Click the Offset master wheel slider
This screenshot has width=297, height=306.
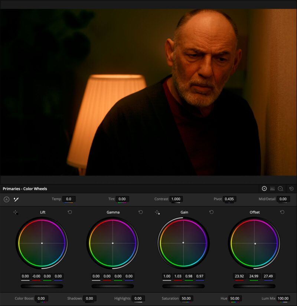[254, 286]
